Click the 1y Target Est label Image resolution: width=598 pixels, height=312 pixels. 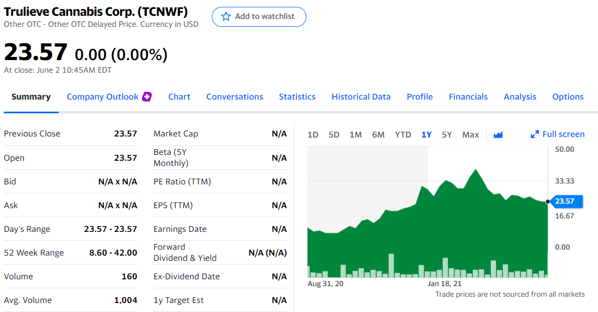click(x=179, y=300)
